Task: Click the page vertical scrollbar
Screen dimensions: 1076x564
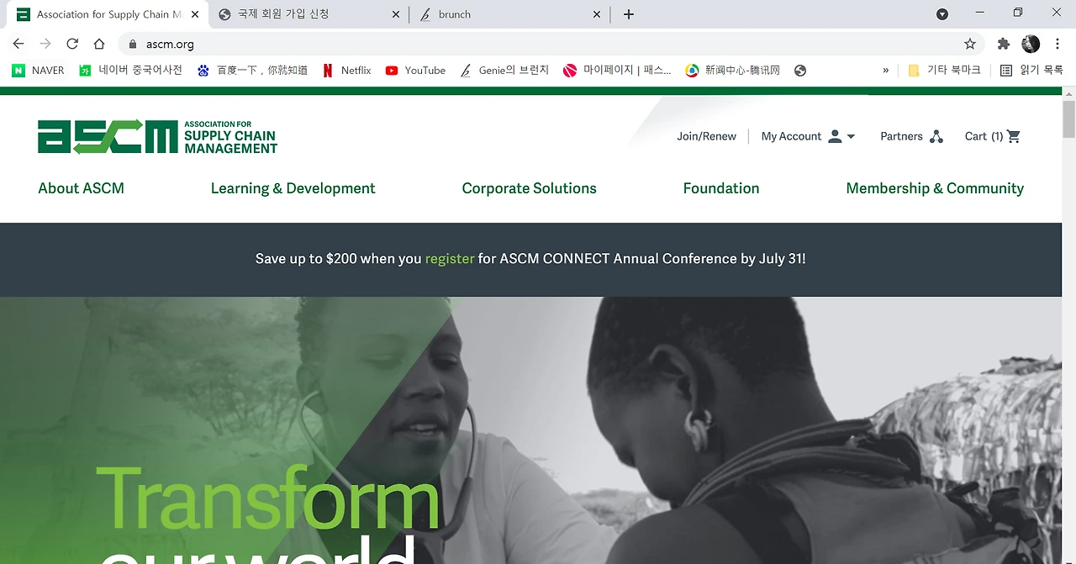Action: pyautogui.click(x=1068, y=119)
